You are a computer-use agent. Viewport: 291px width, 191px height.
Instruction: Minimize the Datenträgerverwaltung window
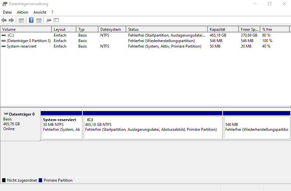pyautogui.click(x=255, y=4)
